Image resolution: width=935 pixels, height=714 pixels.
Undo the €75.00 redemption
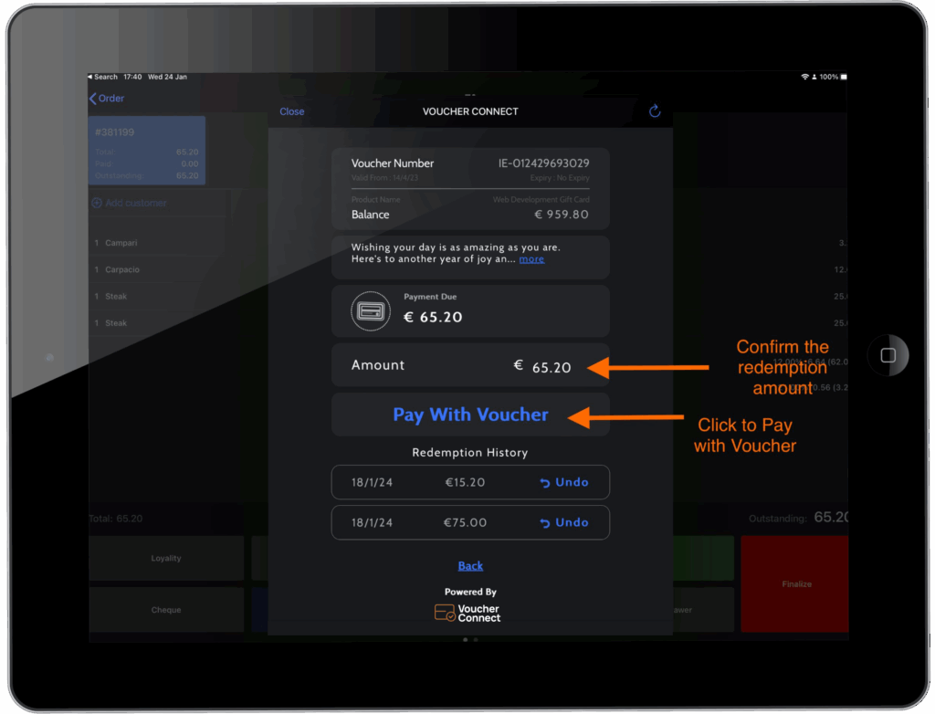[x=564, y=522]
